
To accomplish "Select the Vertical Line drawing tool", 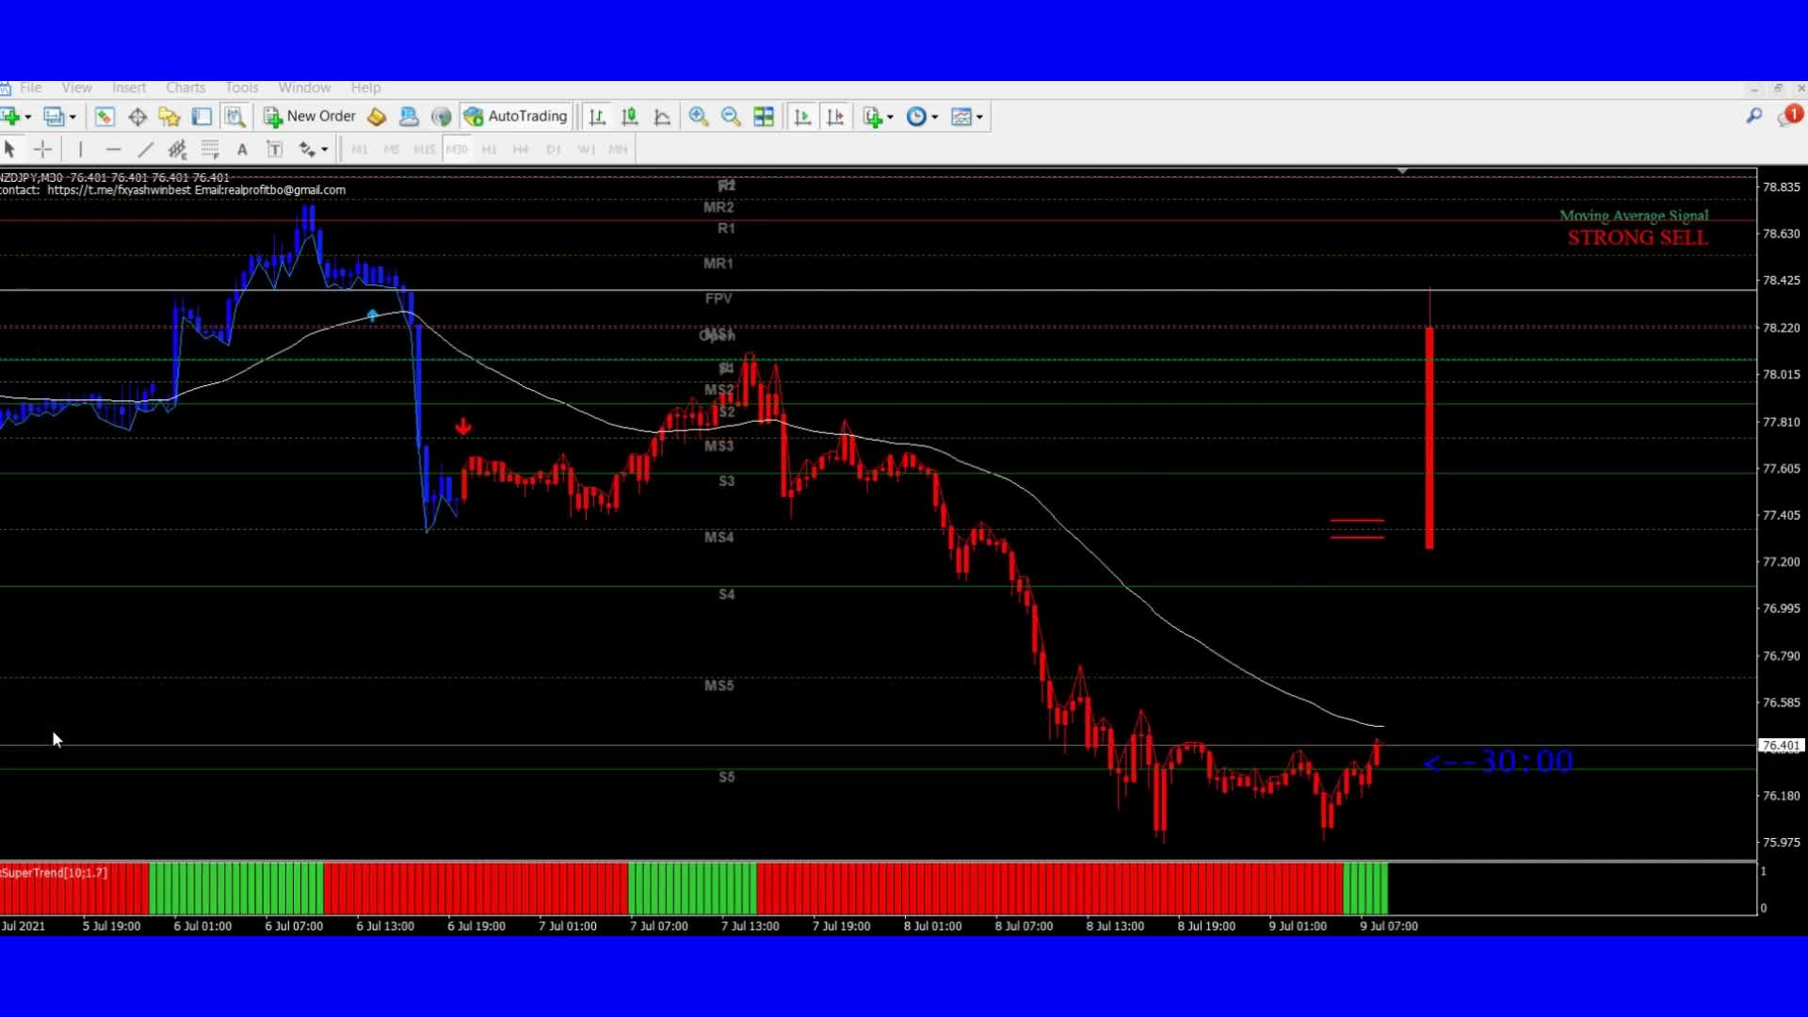I will [81, 149].
